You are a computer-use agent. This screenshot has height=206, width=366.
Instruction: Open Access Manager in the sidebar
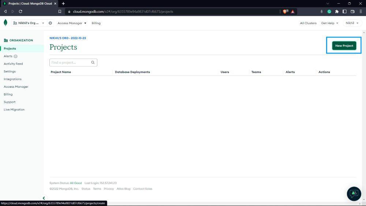pos(16,87)
